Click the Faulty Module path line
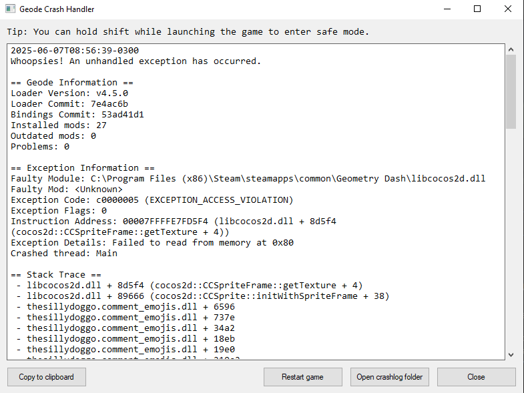This screenshot has height=393, width=524. (248, 178)
